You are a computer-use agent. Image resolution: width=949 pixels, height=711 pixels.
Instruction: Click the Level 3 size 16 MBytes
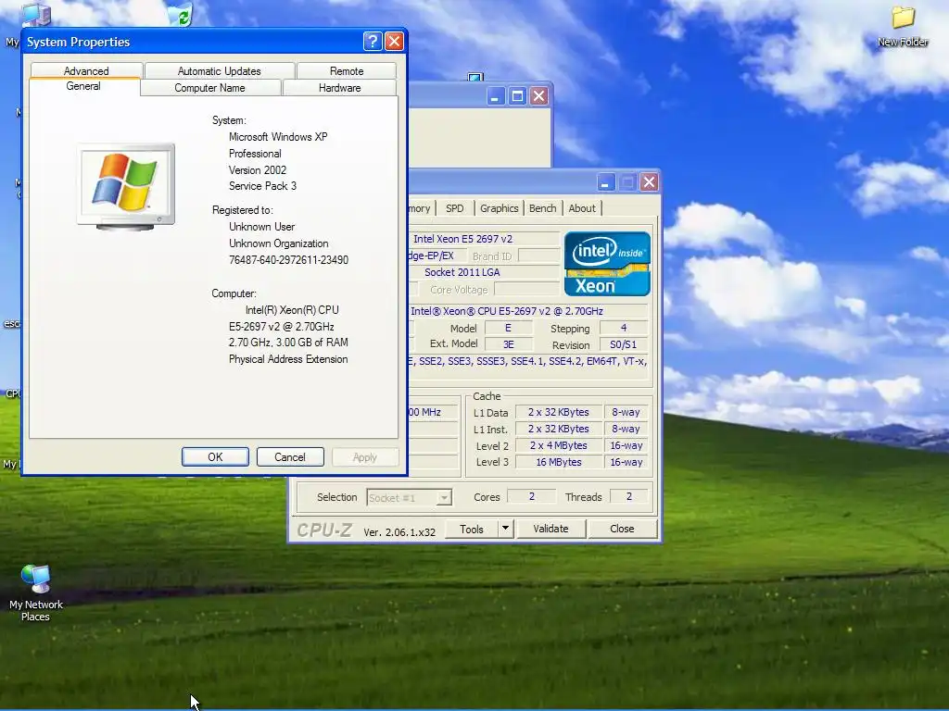coord(558,462)
